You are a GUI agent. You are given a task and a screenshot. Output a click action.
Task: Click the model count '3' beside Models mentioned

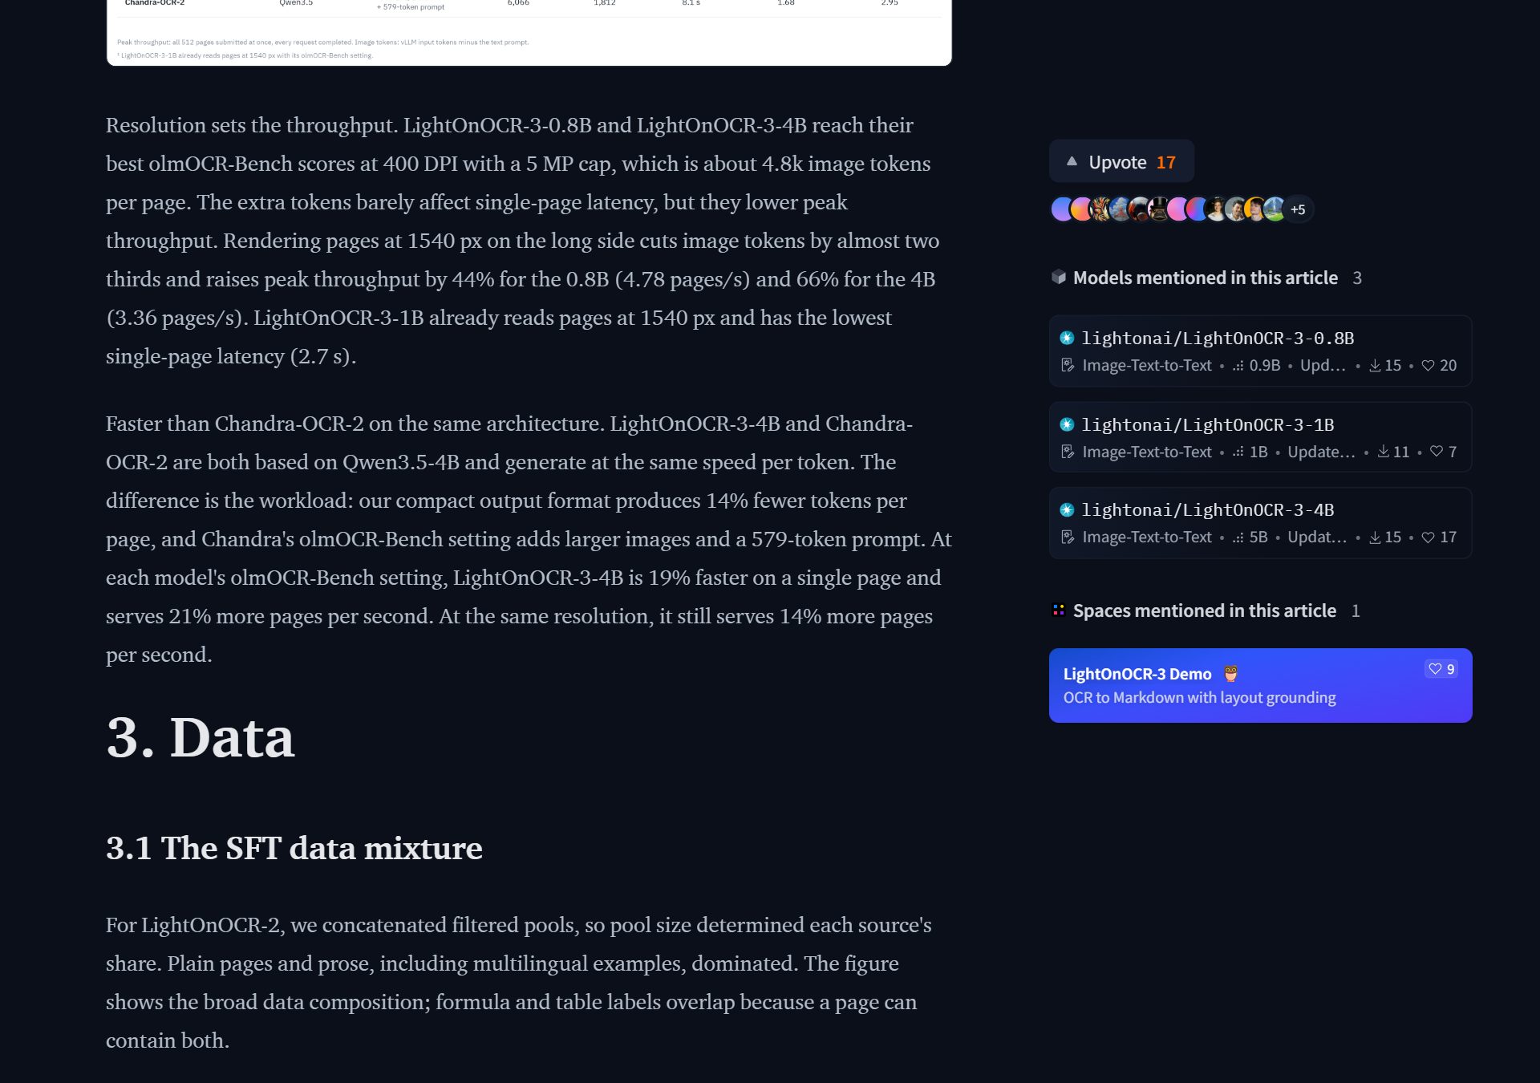coord(1356,278)
